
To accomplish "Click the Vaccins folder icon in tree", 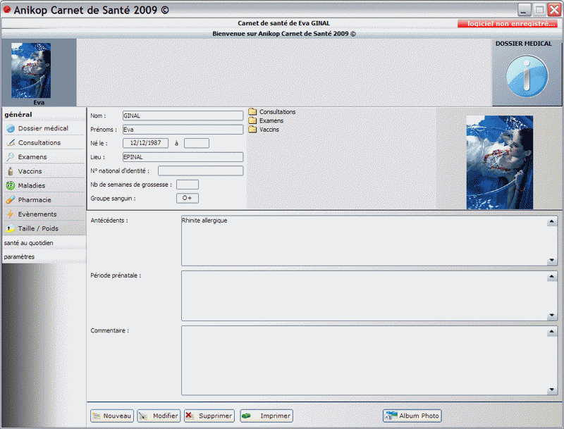I will click(x=252, y=130).
